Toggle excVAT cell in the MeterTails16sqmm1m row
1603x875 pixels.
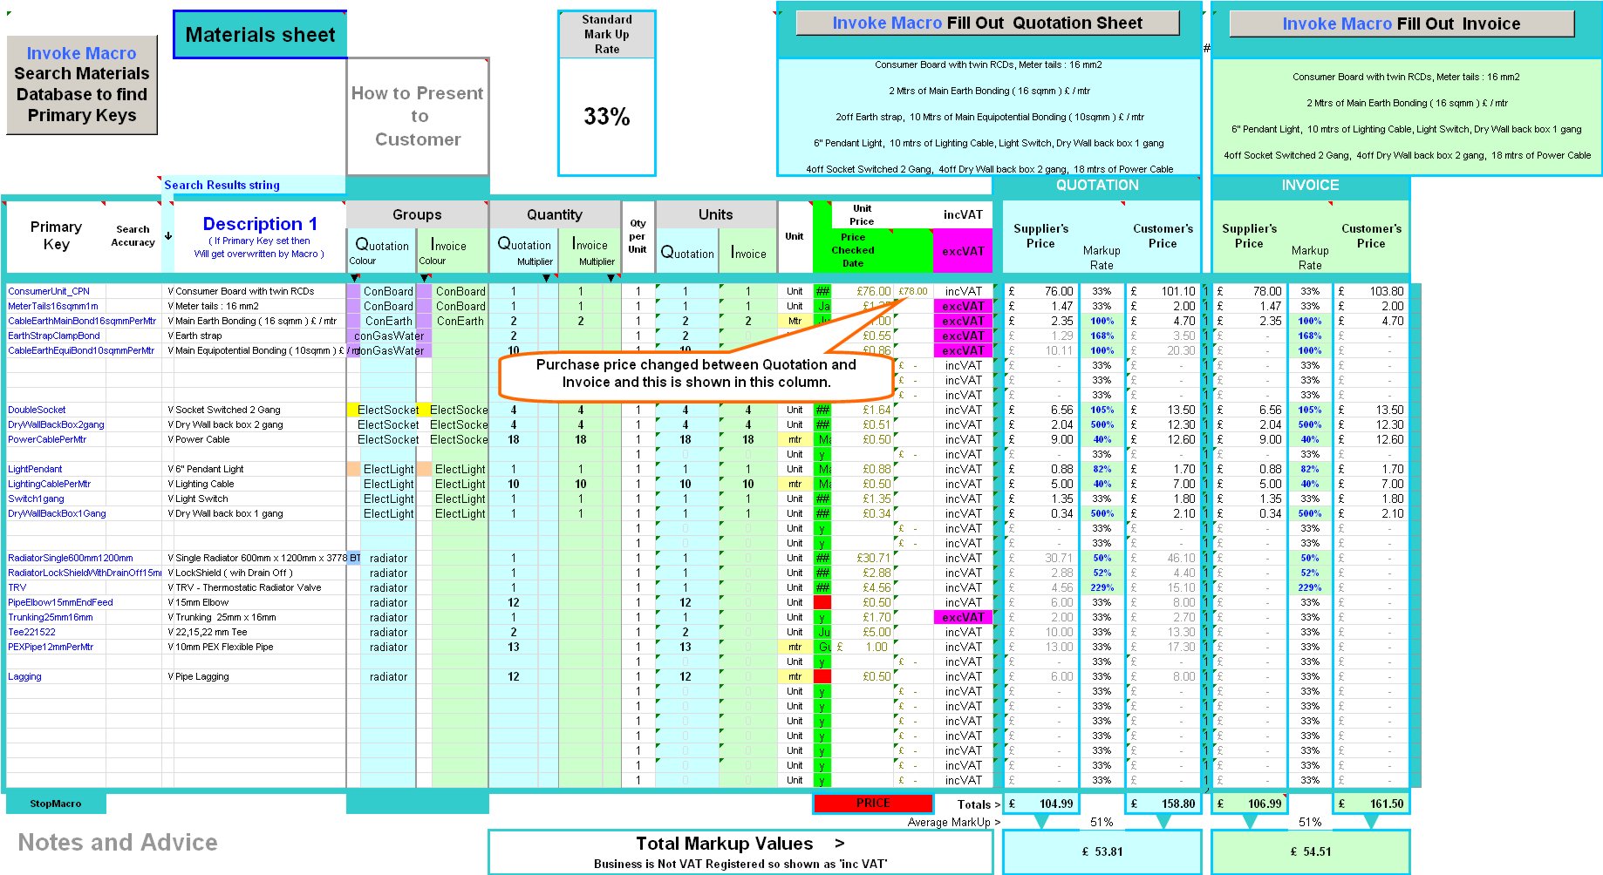963,306
